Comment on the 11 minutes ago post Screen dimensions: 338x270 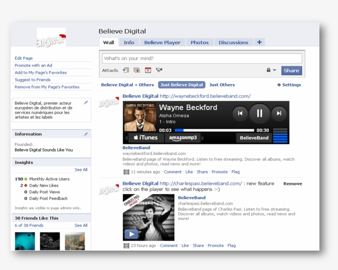pos(173,172)
